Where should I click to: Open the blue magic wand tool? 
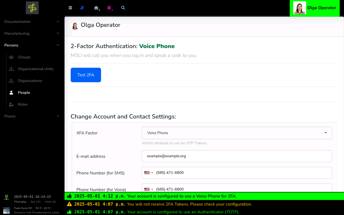click(x=82, y=8)
